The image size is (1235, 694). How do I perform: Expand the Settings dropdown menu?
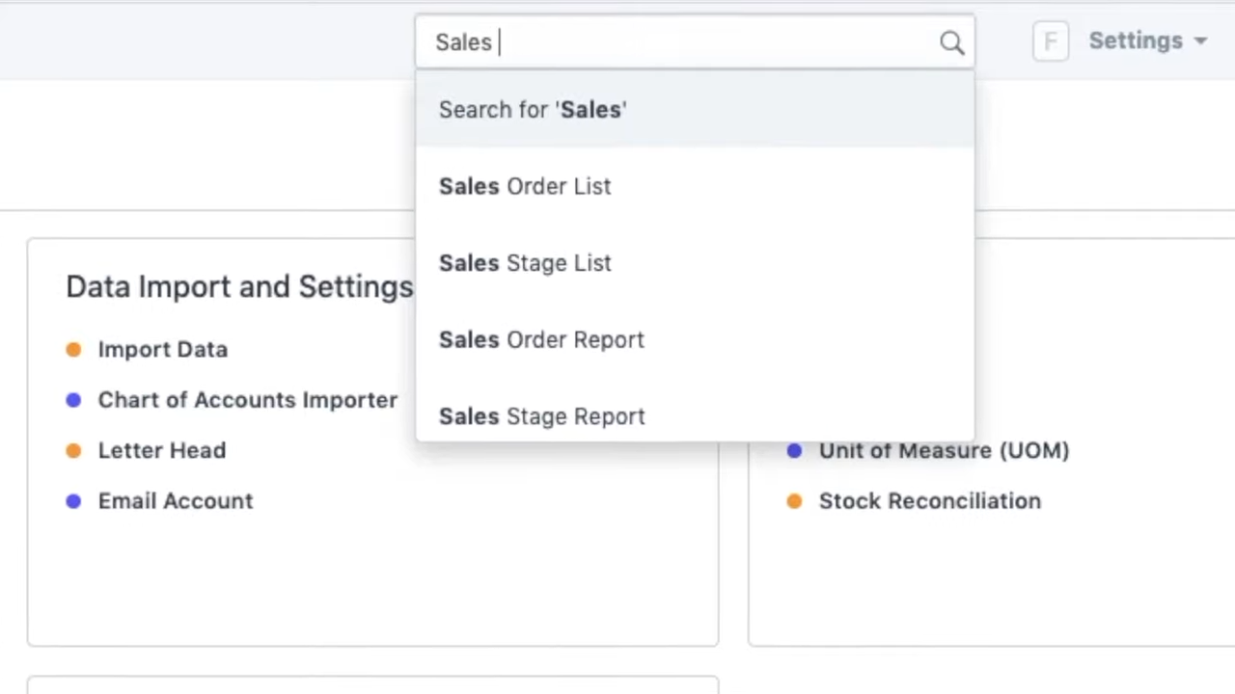coord(1136,40)
